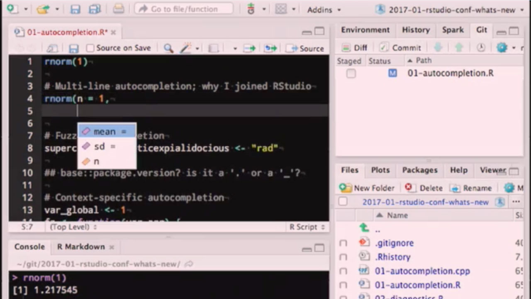Open the (Top Level) scope dropdown
Screen dimensions: 531x299
pyautogui.click(x=69, y=227)
